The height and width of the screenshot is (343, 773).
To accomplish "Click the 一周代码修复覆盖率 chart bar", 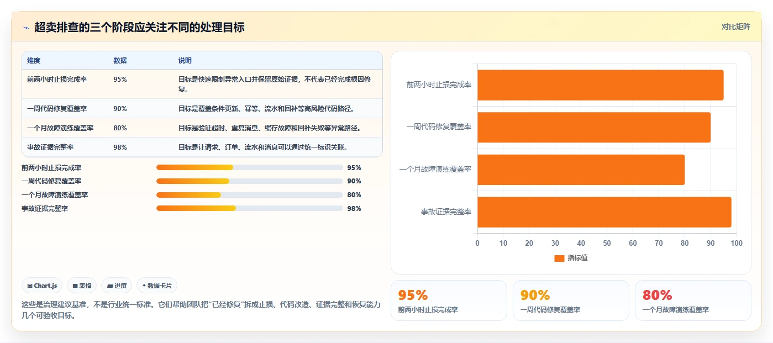I will (x=594, y=127).
